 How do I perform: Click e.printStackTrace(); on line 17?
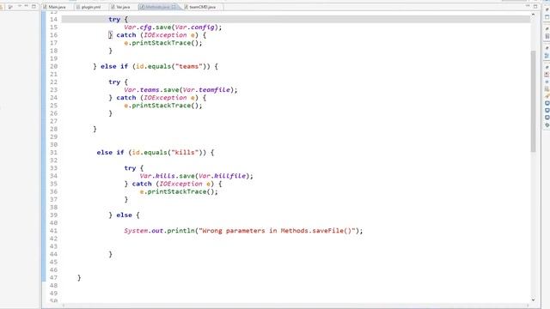(163, 43)
